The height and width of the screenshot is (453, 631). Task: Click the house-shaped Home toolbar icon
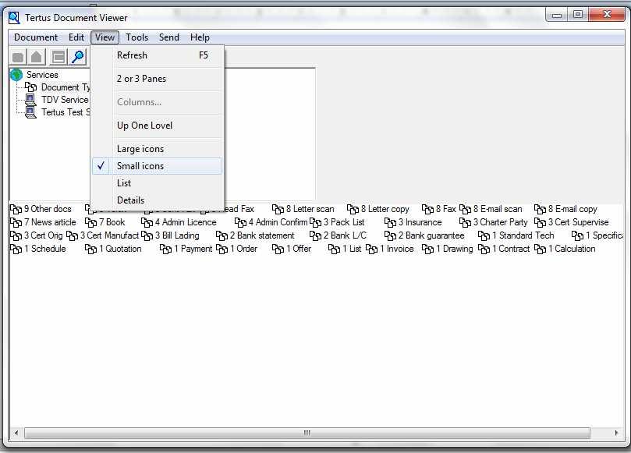[37, 57]
